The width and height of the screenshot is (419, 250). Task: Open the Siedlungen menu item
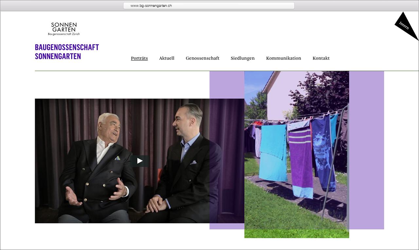[243, 58]
